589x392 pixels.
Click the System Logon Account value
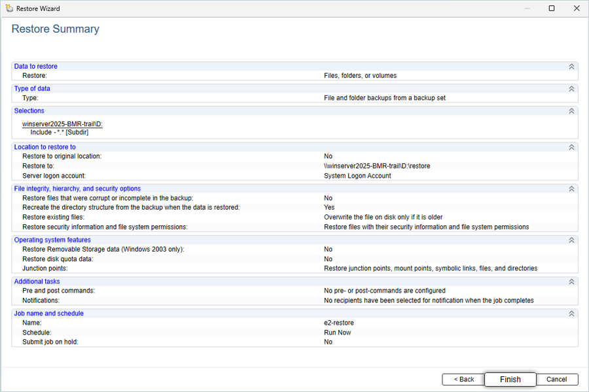(x=357, y=176)
